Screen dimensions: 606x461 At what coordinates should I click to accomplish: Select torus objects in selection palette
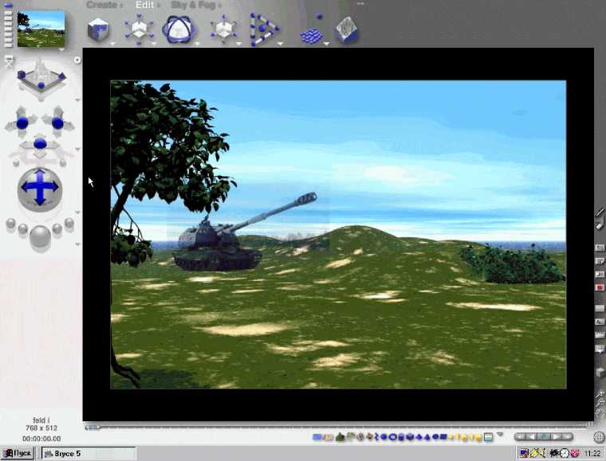392,437
